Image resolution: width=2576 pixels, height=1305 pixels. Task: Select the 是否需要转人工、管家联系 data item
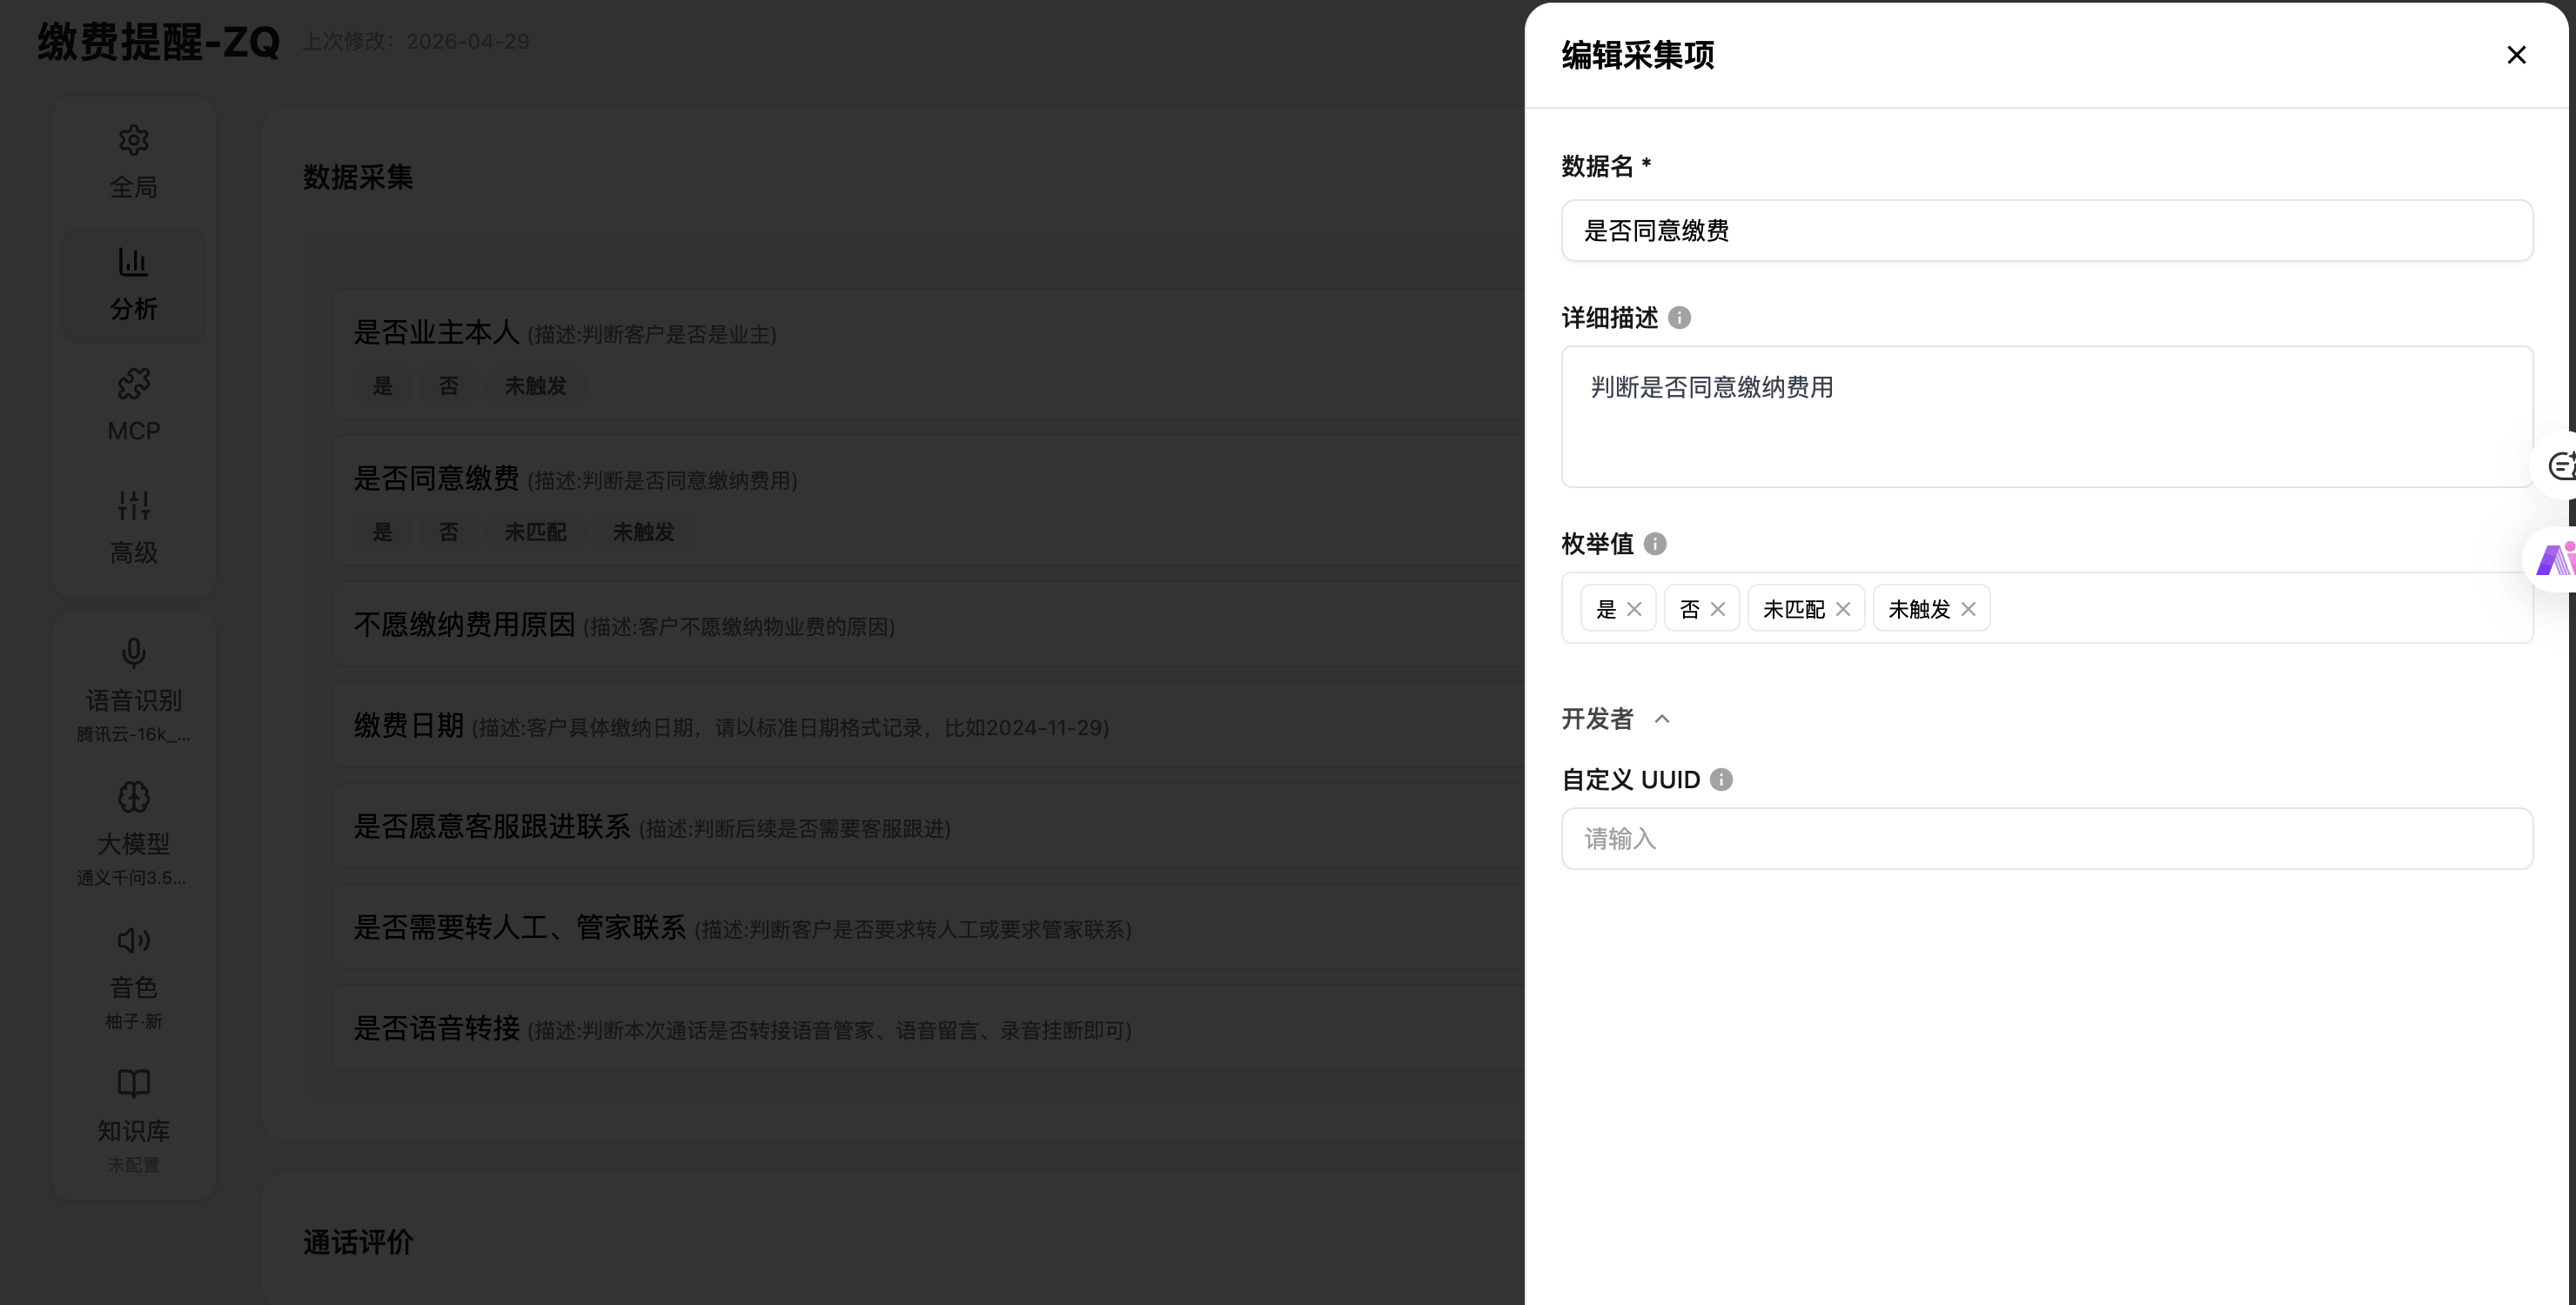(x=928, y=927)
